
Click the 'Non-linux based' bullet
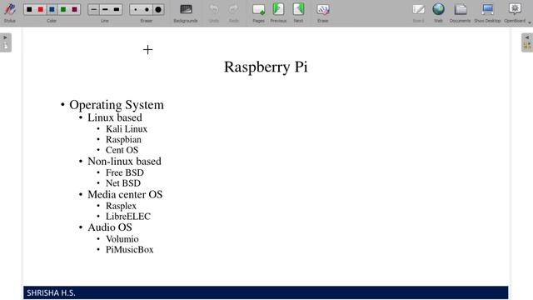pos(124,161)
